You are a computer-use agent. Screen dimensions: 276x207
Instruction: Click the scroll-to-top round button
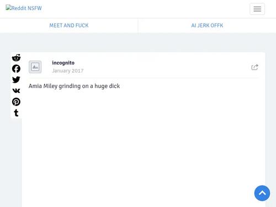point(262,193)
